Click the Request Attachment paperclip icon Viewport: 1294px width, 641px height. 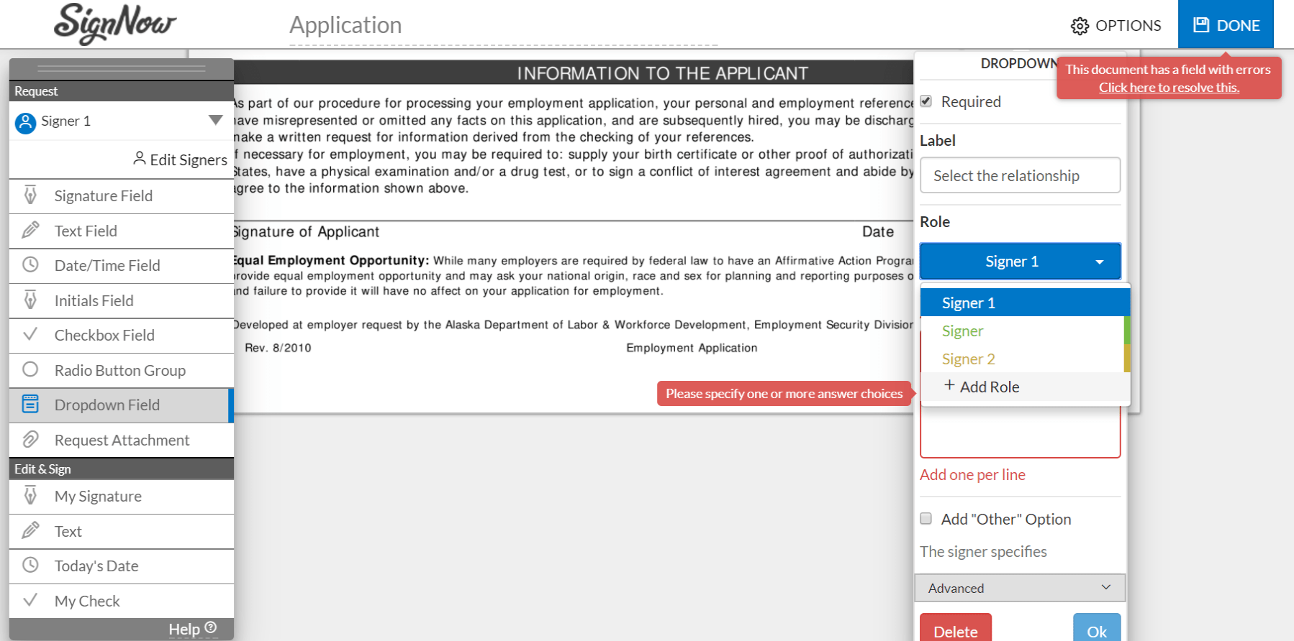pyautogui.click(x=30, y=439)
